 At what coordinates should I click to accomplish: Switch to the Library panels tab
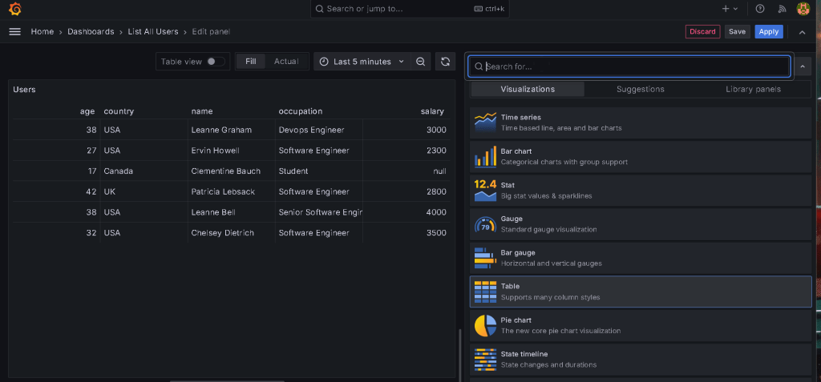coord(753,89)
